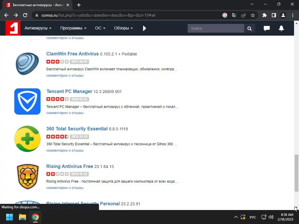Open clock showing 8:18 AM
Image resolution: width=299 pixels, height=224 pixels.
(285, 217)
